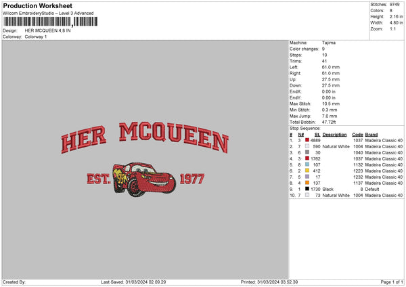
Task: Click the Stitches value '9749'
Action: pyautogui.click(x=394, y=5)
